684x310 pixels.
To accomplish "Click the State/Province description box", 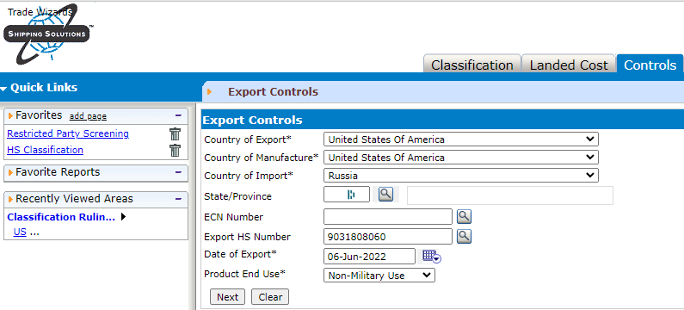I will tap(510, 195).
